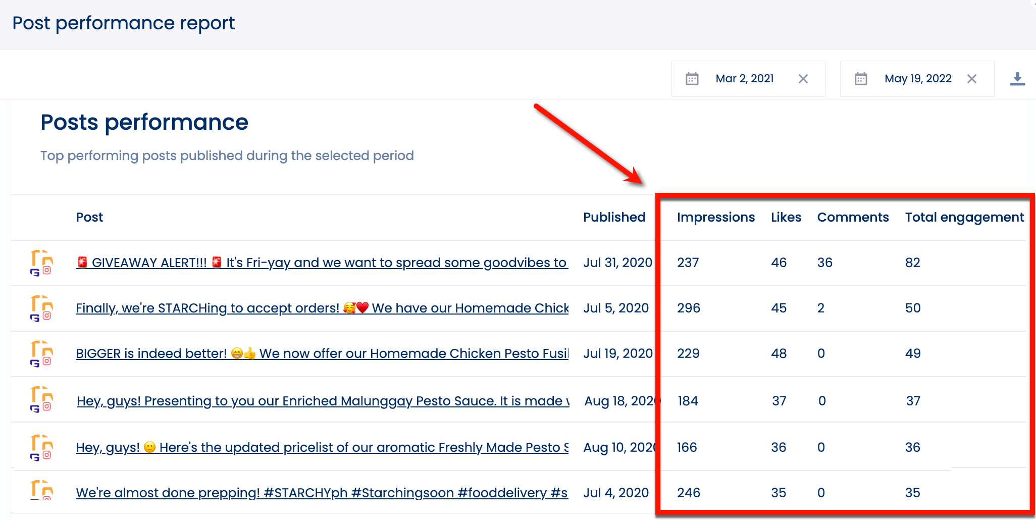Click the Comments column header
The width and height of the screenshot is (1036, 520).
point(853,217)
